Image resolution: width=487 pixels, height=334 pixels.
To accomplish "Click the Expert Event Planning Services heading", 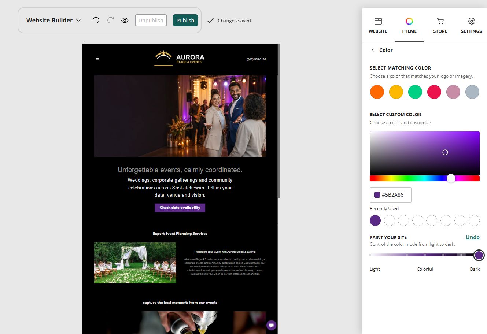I will [180, 233].
